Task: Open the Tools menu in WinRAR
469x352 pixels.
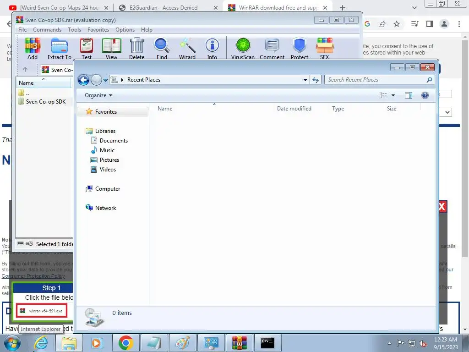Action: [x=74, y=30]
